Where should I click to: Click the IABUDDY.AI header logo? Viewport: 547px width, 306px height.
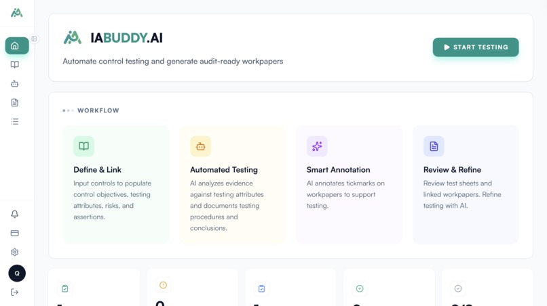click(113, 38)
